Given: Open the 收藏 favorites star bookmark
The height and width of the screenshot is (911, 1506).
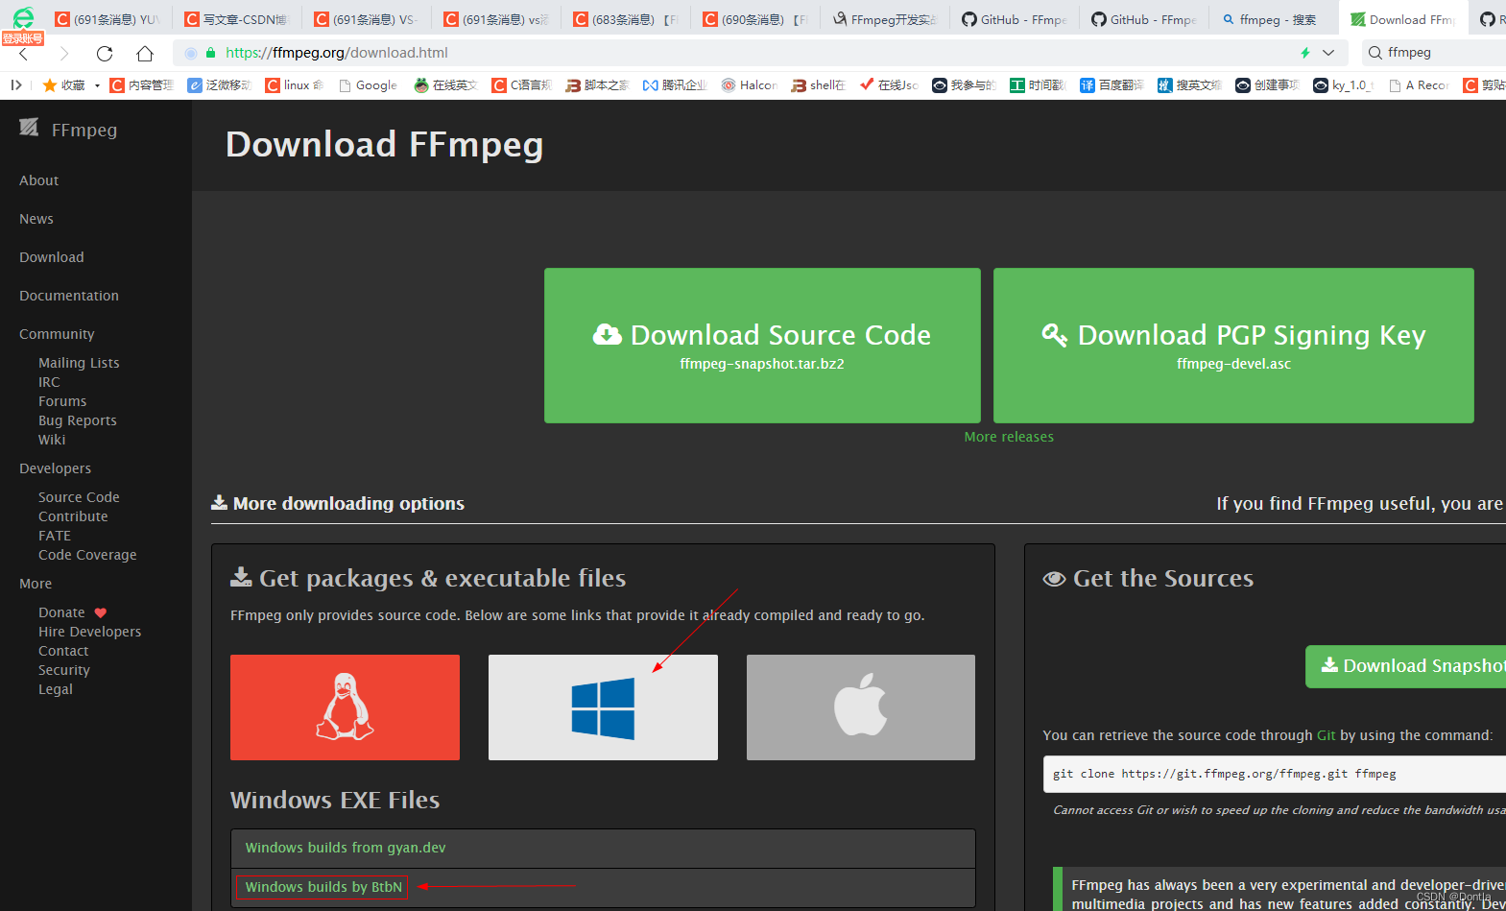Looking at the screenshot, I should (63, 85).
